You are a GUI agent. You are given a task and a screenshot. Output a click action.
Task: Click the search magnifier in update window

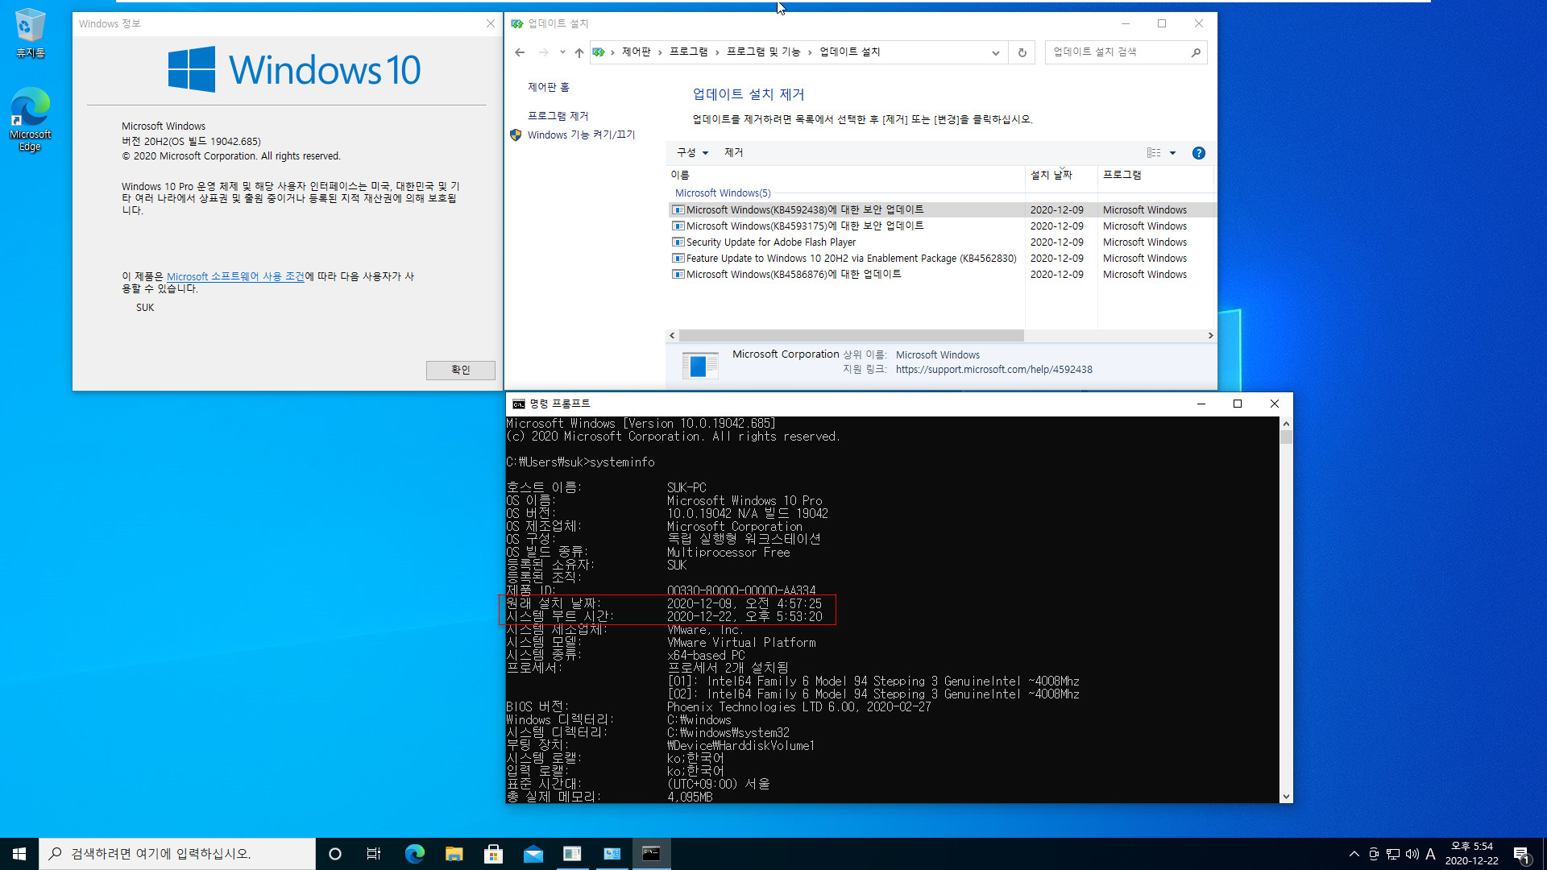click(1196, 52)
